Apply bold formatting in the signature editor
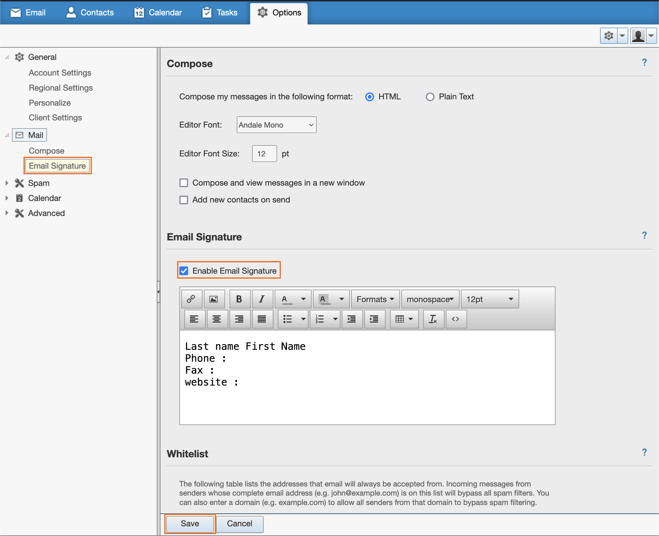 point(239,299)
